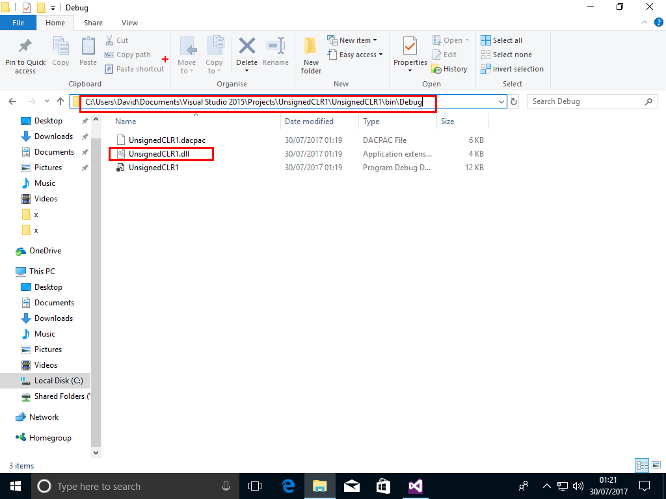Image resolution: width=666 pixels, height=499 pixels.
Task: Refresh the folder with the refresh button
Action: (514, 102)
